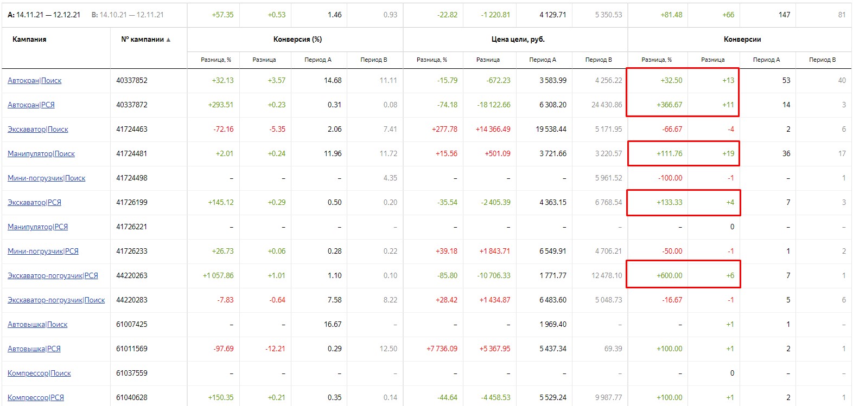Image resolution: width=853 pixels, height=406 pixels.
Task: Click the total 4 129.71 goal price summary
Action: pos(552,15)
